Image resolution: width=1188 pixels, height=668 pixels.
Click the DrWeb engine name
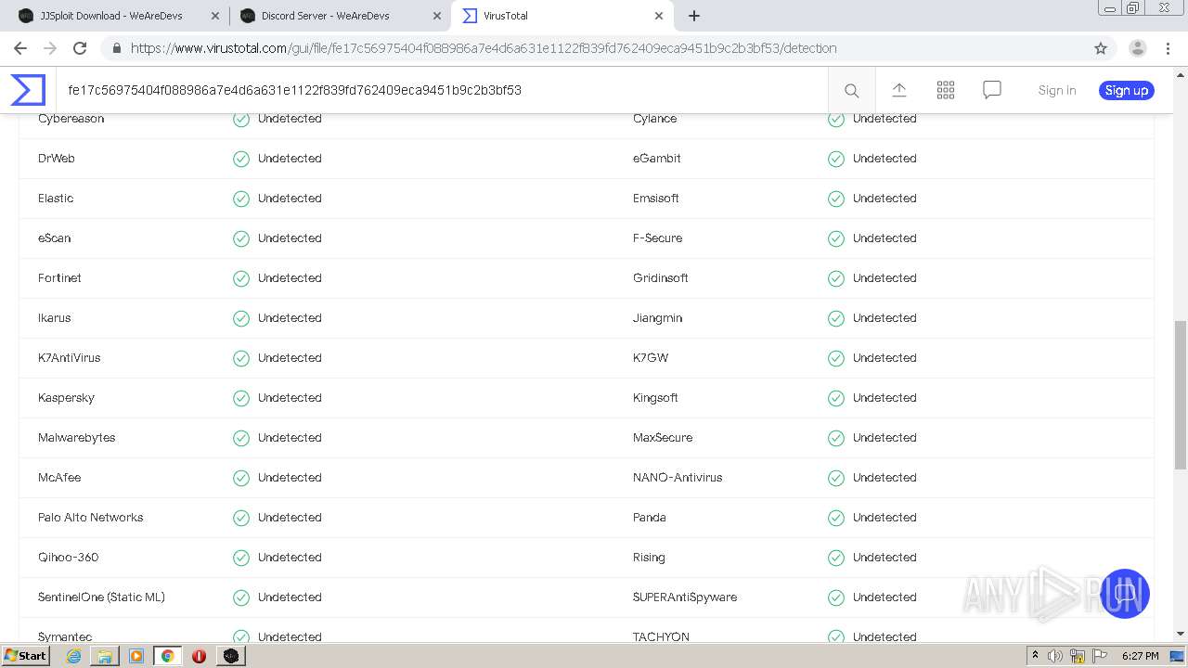point(57,158)
